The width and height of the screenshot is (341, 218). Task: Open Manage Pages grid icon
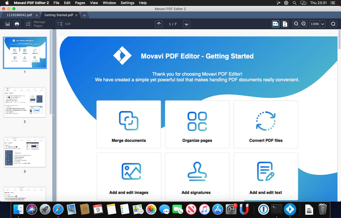[x=28, y=24]
